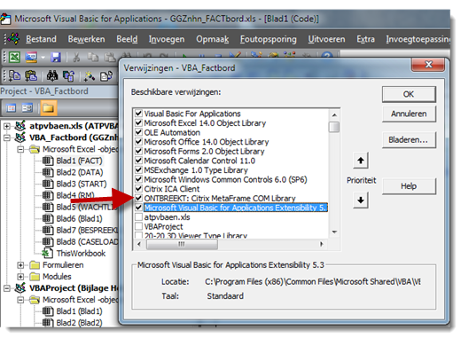Click the project icon beside VBAProject (Bijlage)
Screen dimensions: 461x338
click(x=20, y=287)
